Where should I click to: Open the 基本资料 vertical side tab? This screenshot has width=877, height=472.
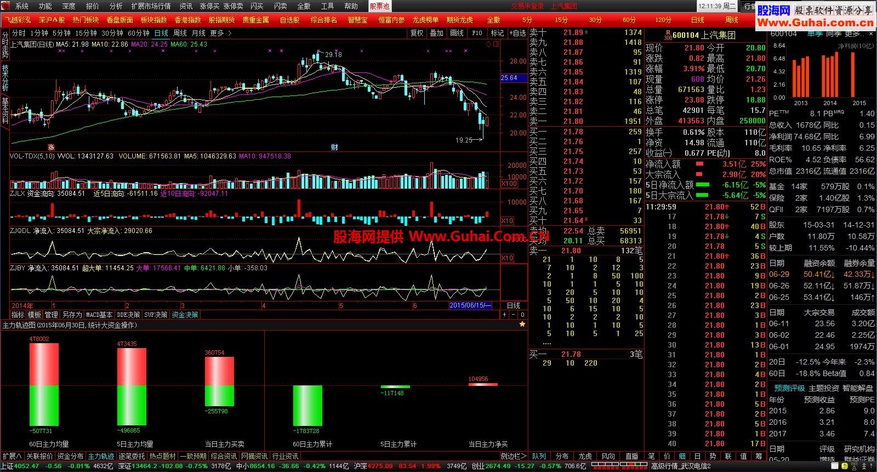(x=5, y=111)
